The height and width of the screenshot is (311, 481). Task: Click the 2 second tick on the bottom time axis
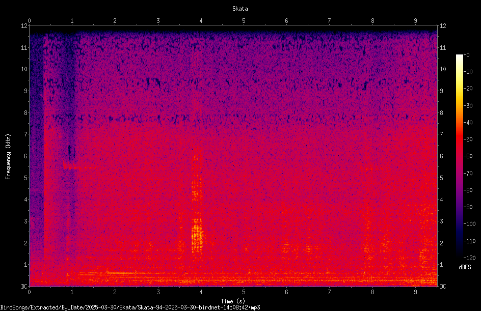click(x=115, y=292)
